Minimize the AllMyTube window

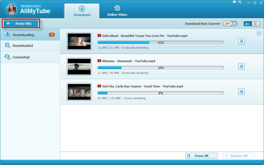point(248,3)
